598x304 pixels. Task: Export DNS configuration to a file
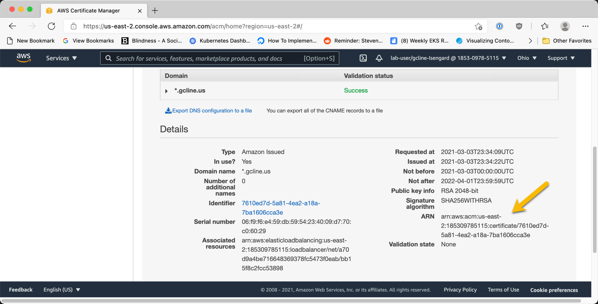coord(209,111)
